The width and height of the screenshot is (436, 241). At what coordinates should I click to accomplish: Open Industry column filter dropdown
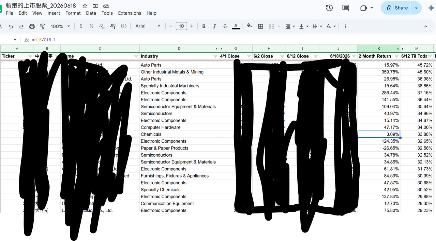pyautogui.click(x=215, y=56)
